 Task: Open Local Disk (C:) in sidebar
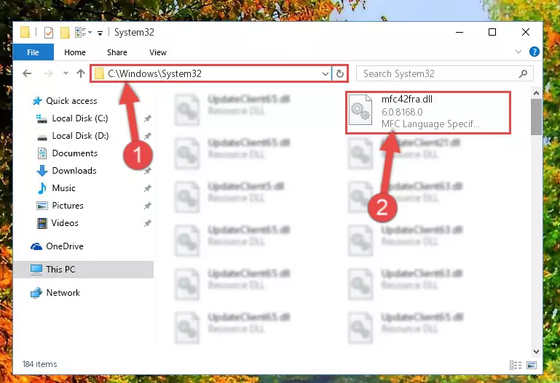[x=72, y=118]
